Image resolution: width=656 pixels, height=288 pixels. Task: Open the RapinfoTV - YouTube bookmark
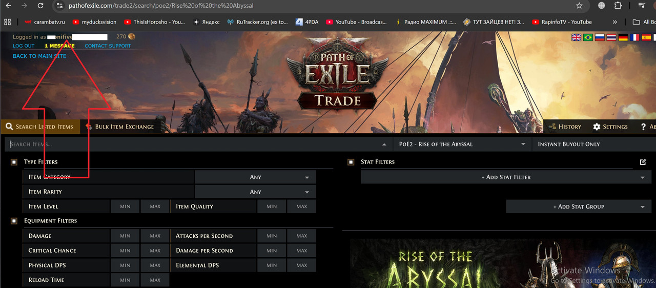(x=562, y=22)
